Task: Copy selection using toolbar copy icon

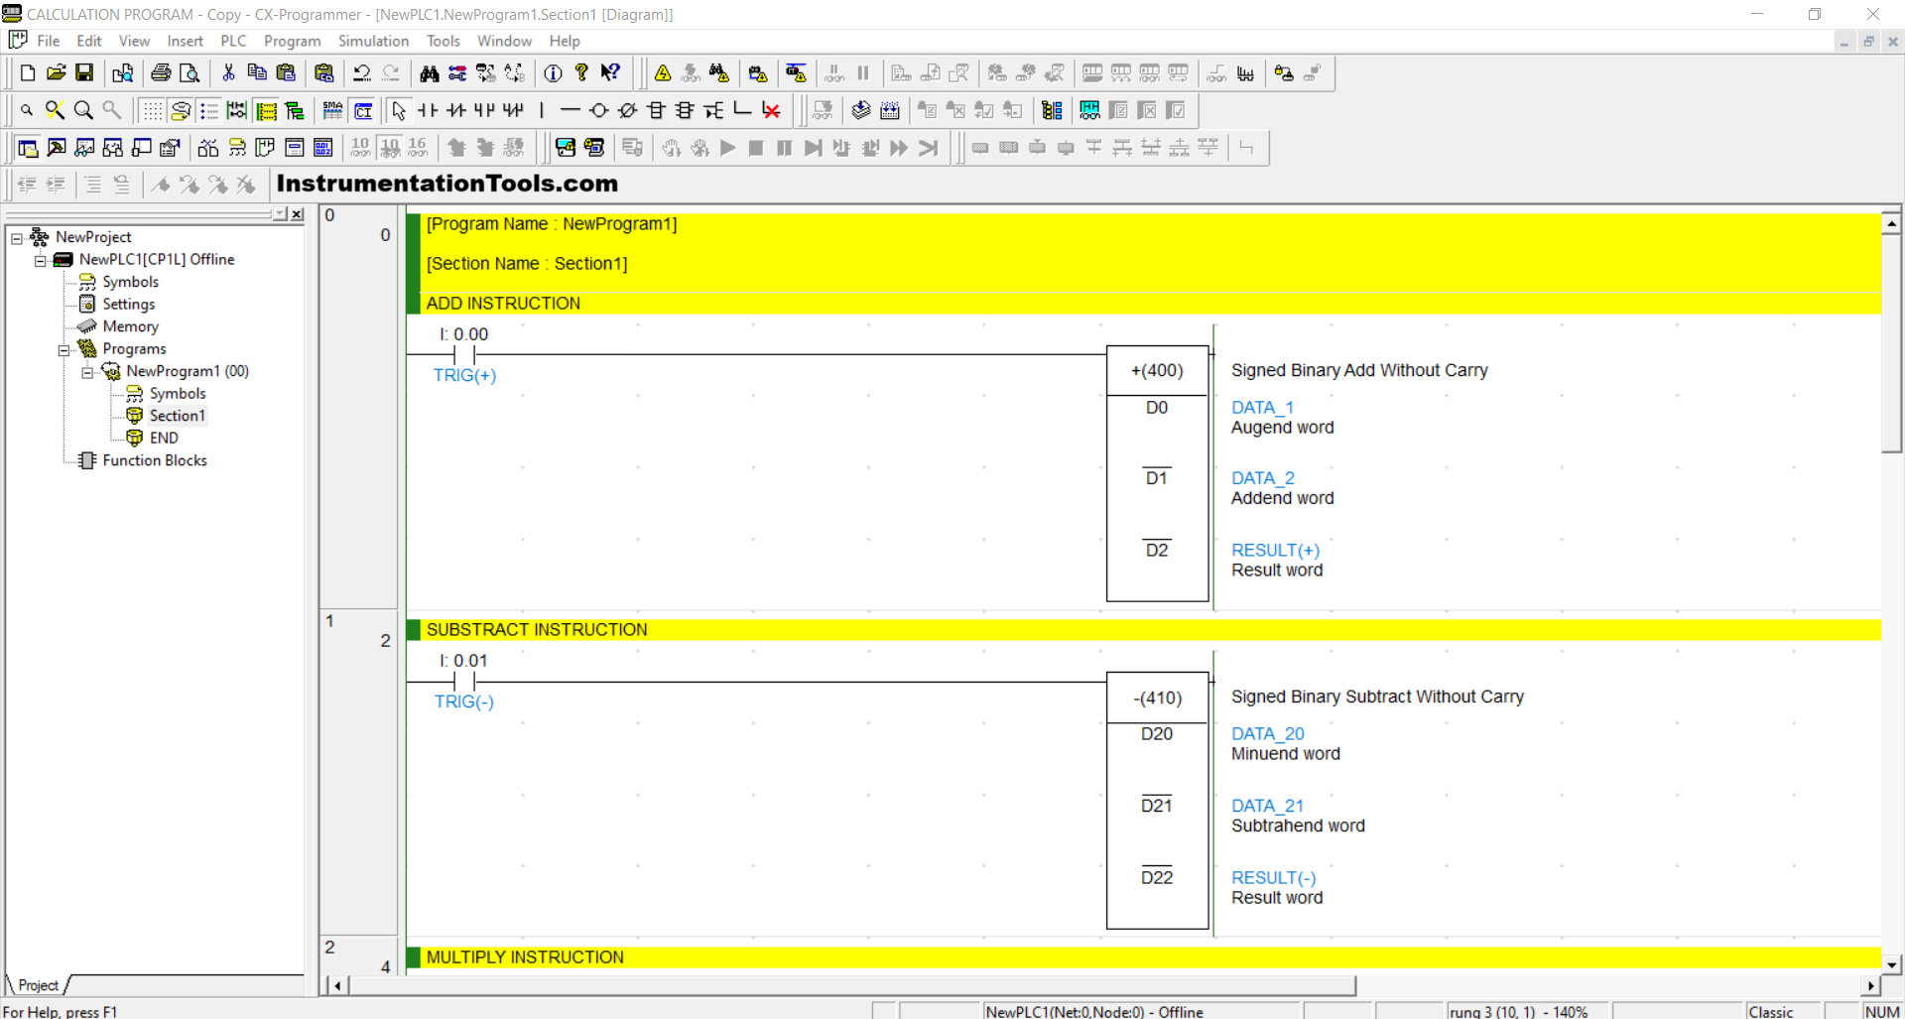Action: (257, 73)
